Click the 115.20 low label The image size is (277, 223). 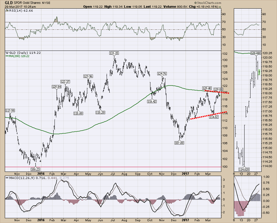coord(100,112)
